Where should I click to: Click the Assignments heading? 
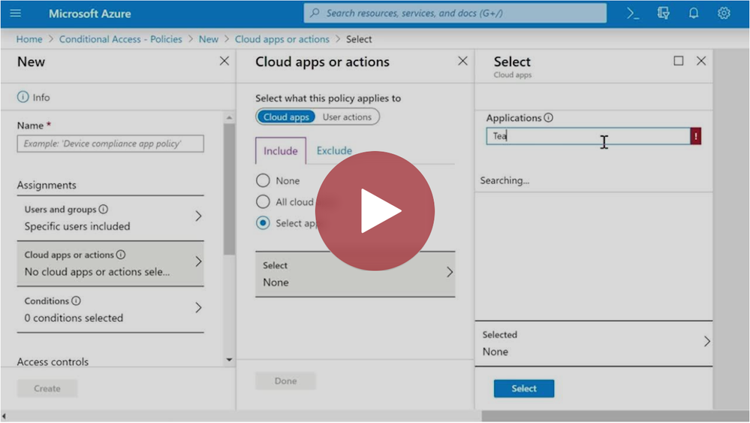click(47, 185)
